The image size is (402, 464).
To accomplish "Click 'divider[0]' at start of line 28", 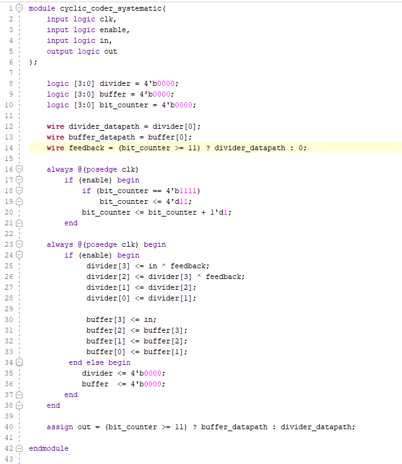I will coord(108,298).
